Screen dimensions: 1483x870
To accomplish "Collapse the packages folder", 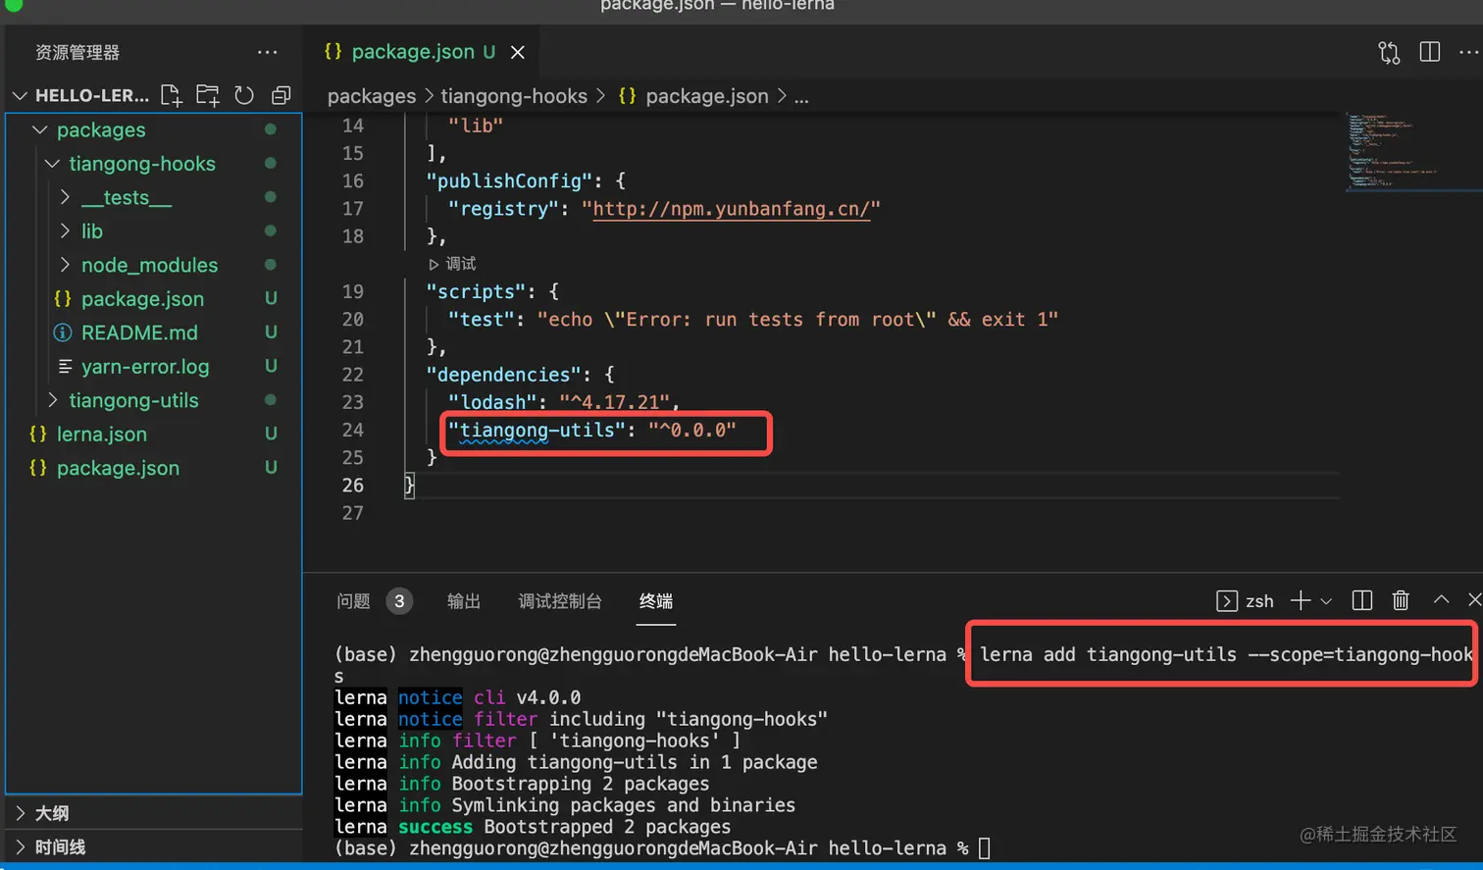I will point(40,129).
